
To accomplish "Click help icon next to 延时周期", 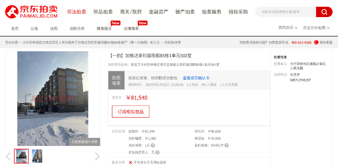I will (227, 145).
